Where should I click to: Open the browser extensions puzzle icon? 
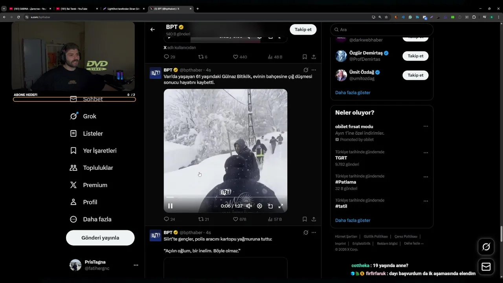coord(474,17)
